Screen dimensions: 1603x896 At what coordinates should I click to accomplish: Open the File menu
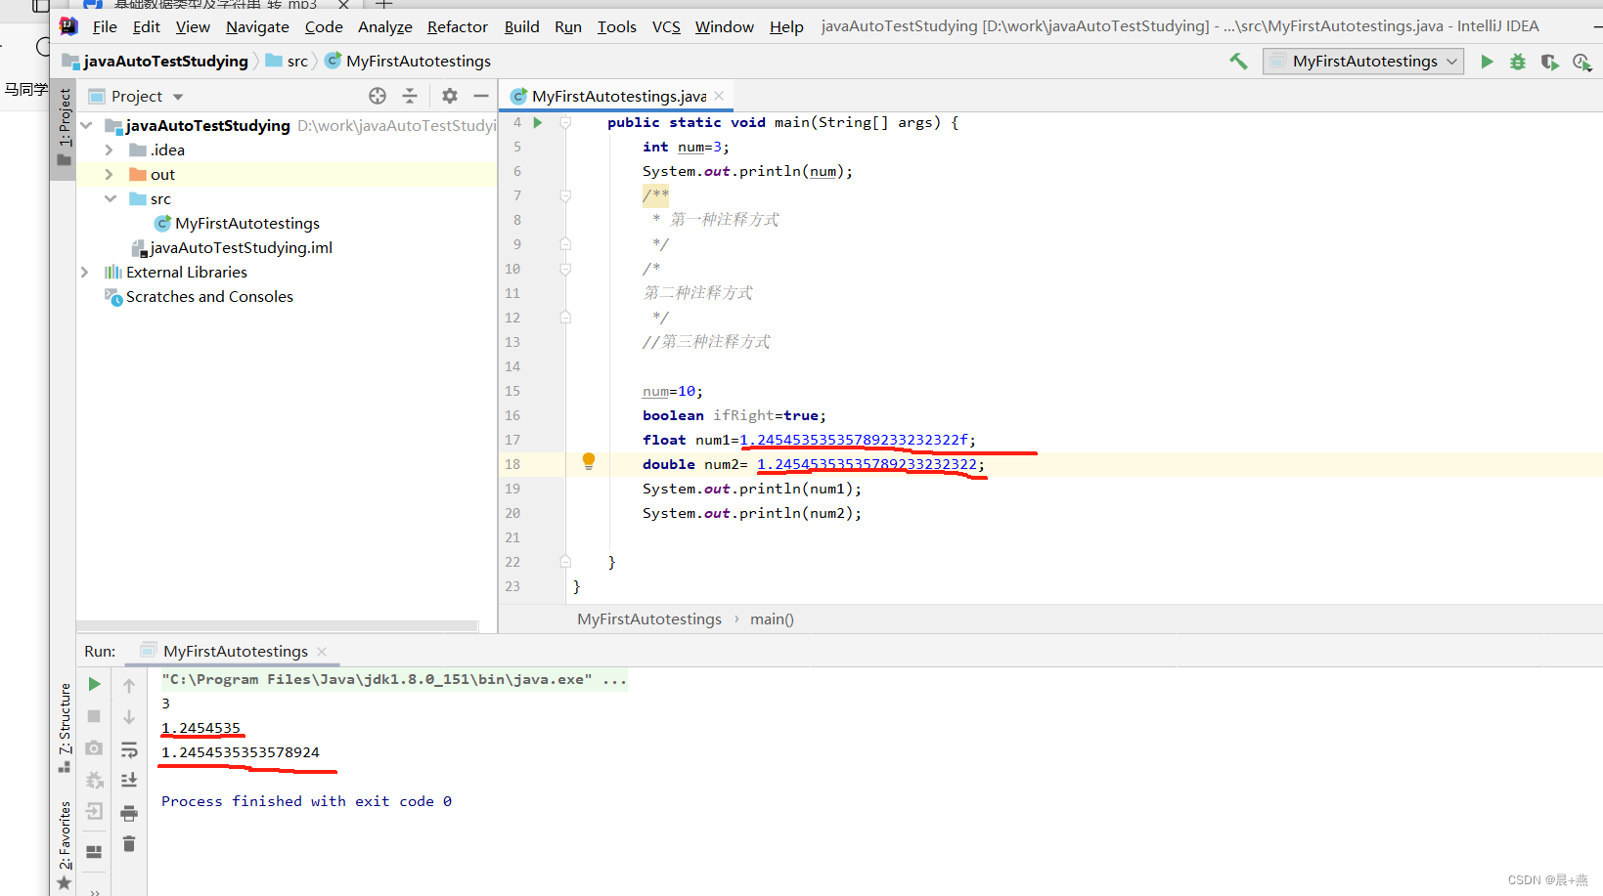click(x=105, y=27)
